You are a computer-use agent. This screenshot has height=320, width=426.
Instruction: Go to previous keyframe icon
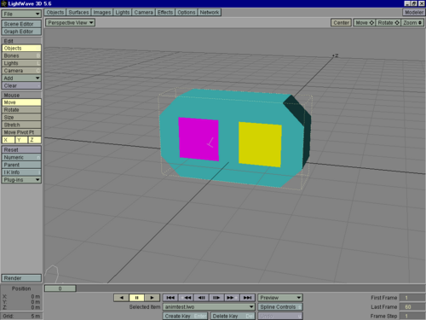[x=186, y=298]
